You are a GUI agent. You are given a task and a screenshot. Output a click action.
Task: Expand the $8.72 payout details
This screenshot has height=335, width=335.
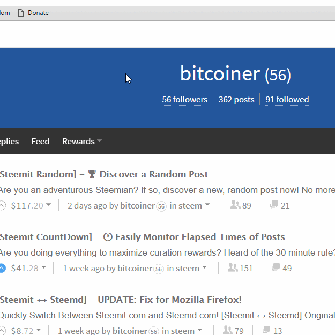26,331
